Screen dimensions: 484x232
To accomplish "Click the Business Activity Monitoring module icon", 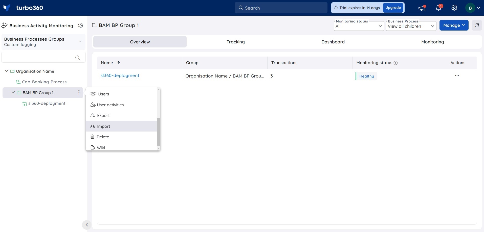I will [x=4, y=25].
